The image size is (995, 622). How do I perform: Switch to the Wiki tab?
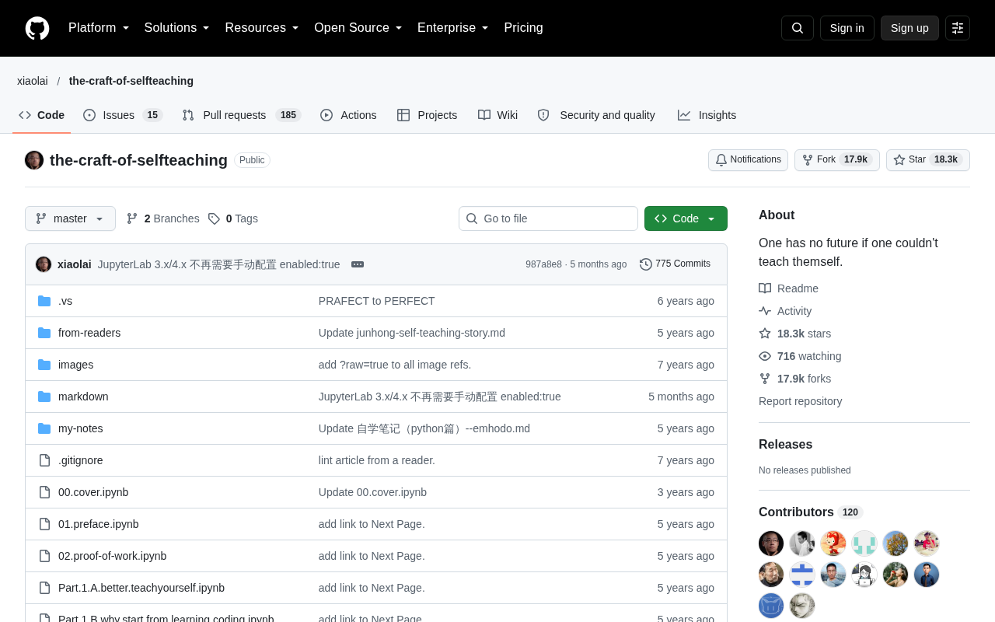[x=497, y=115]
